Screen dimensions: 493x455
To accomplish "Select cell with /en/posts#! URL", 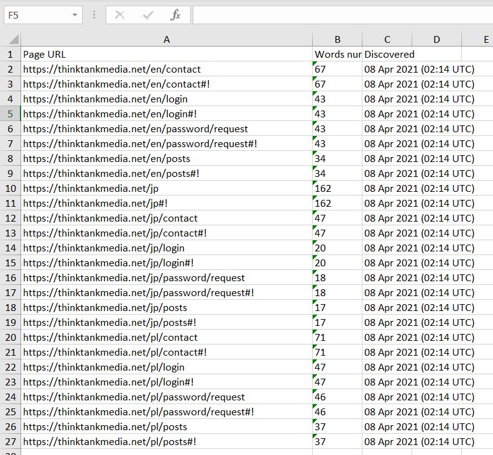I will click(167, 173).
